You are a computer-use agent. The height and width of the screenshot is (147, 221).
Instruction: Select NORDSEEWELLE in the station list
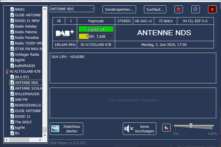28,105
